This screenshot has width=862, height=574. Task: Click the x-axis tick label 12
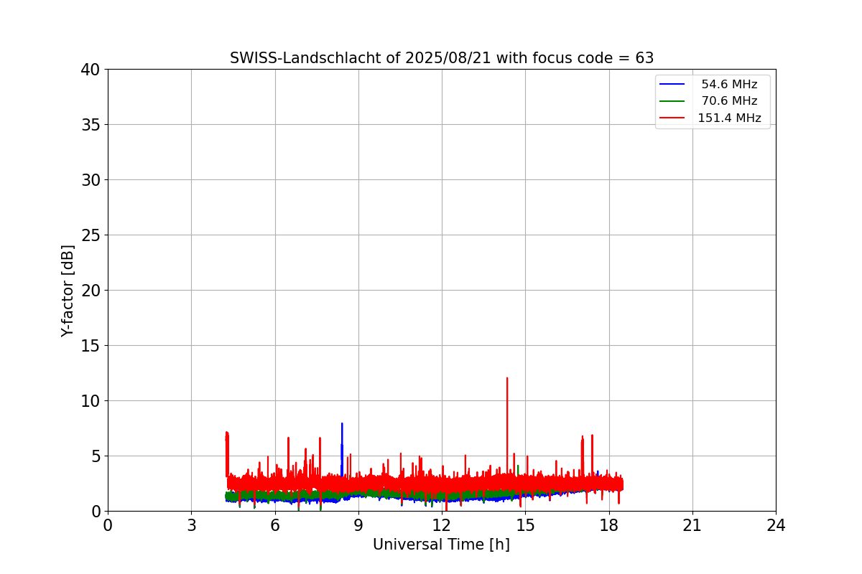(x=442, y=525)
